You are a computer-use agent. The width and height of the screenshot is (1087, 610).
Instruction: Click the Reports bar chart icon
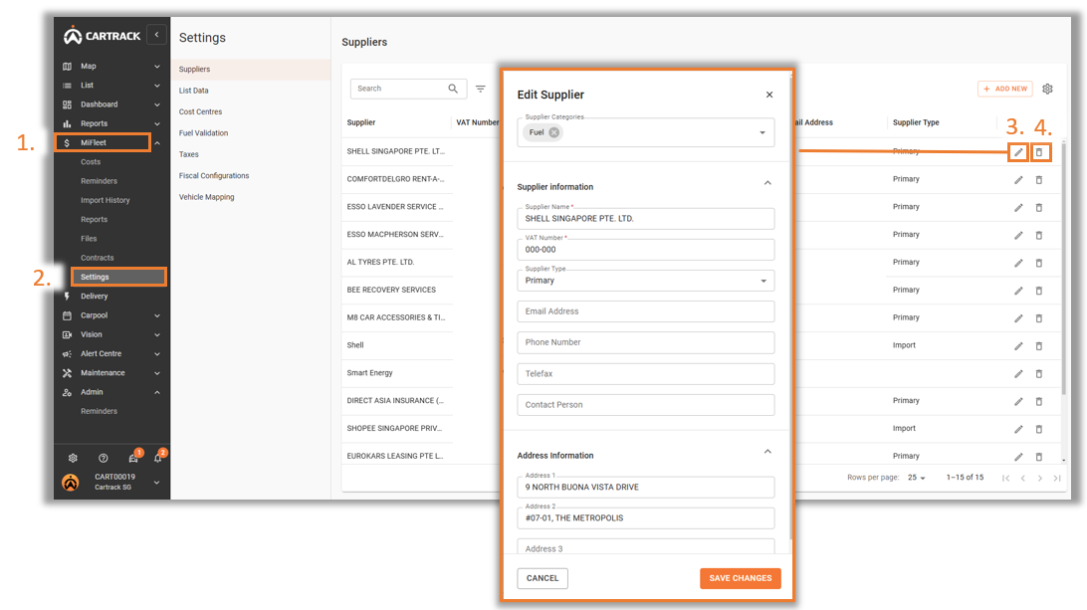tap(68, 124)
